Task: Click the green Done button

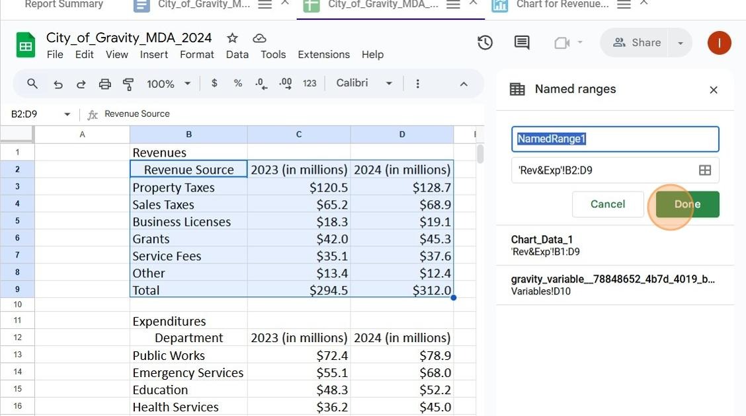Action: coord(688,204)
